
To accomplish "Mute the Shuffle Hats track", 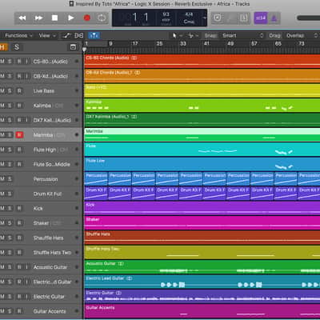I will tap(2, 238).
